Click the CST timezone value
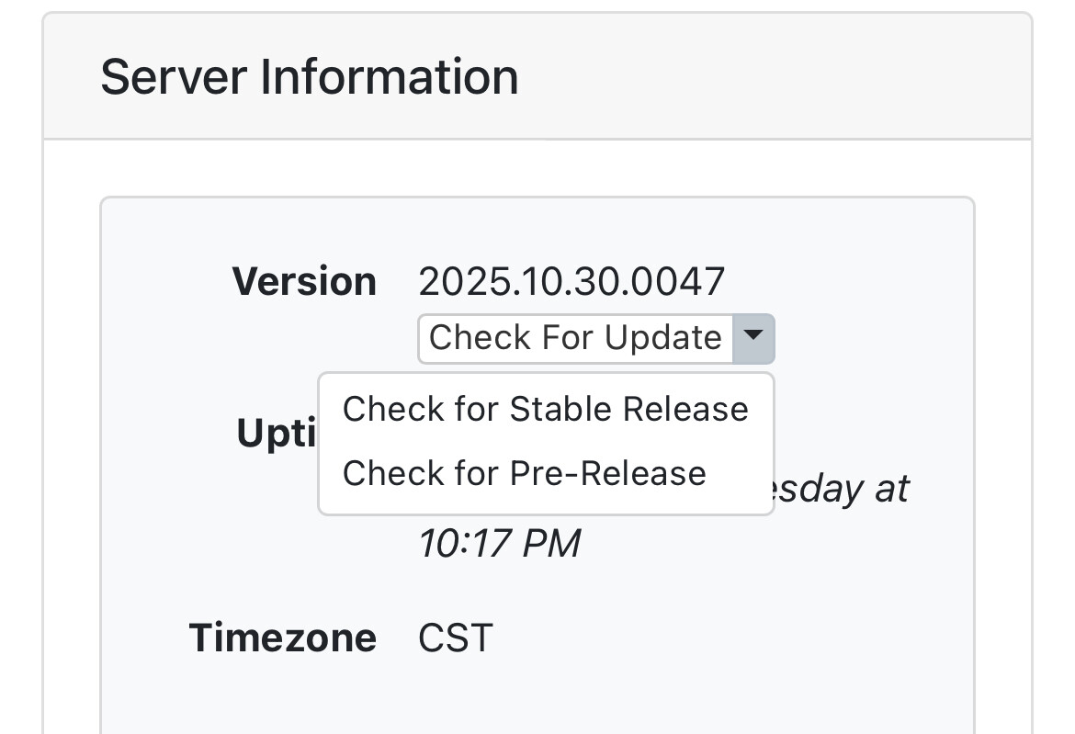 tap(456, 638)
